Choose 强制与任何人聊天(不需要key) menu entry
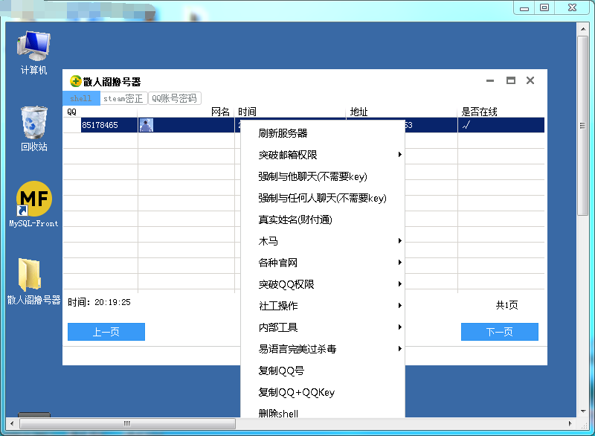 pos(323,198)
